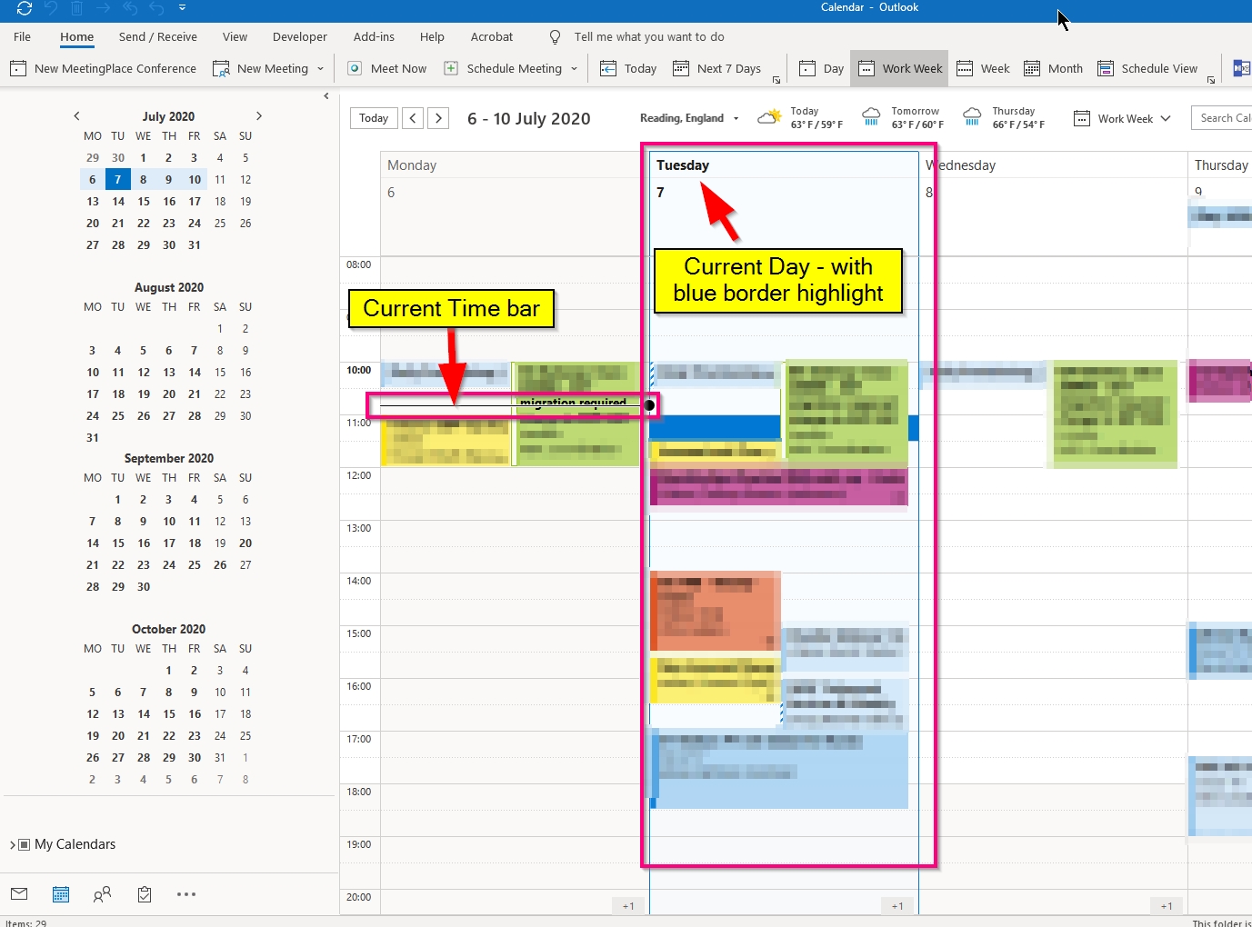Switch the calendar to Day view

[x=821, y=69]
